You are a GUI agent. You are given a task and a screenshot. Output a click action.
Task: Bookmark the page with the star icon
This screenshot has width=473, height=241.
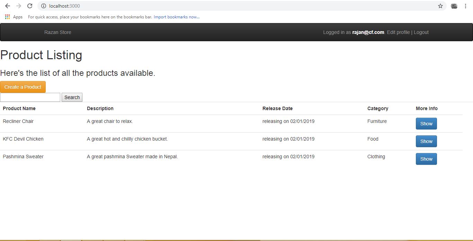click(x=440, y=6)
